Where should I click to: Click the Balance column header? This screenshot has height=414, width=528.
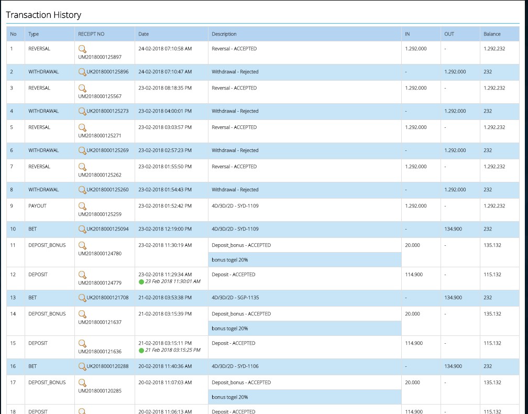coord(492,34)
